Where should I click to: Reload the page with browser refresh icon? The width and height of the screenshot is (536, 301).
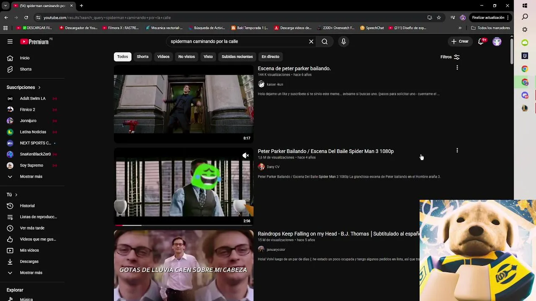click(x=26, y=18)
